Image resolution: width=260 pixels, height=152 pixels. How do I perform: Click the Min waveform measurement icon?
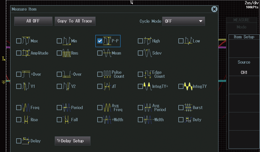tap(67, 41)
